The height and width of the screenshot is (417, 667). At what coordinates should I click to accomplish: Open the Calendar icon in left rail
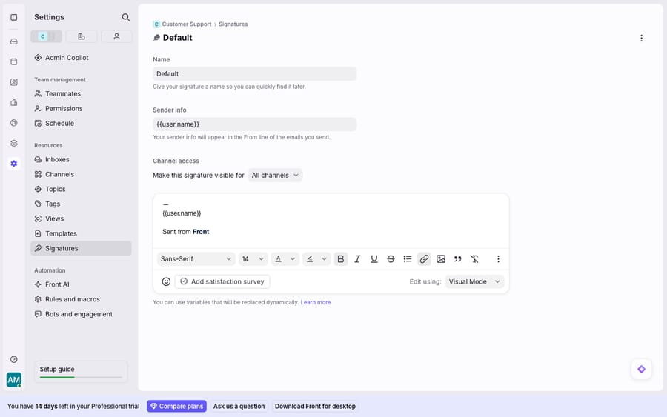(x=13, y=61)
